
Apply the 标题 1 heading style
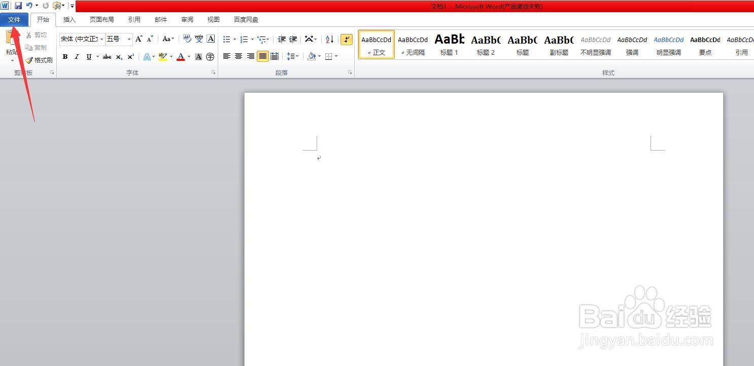450,45
